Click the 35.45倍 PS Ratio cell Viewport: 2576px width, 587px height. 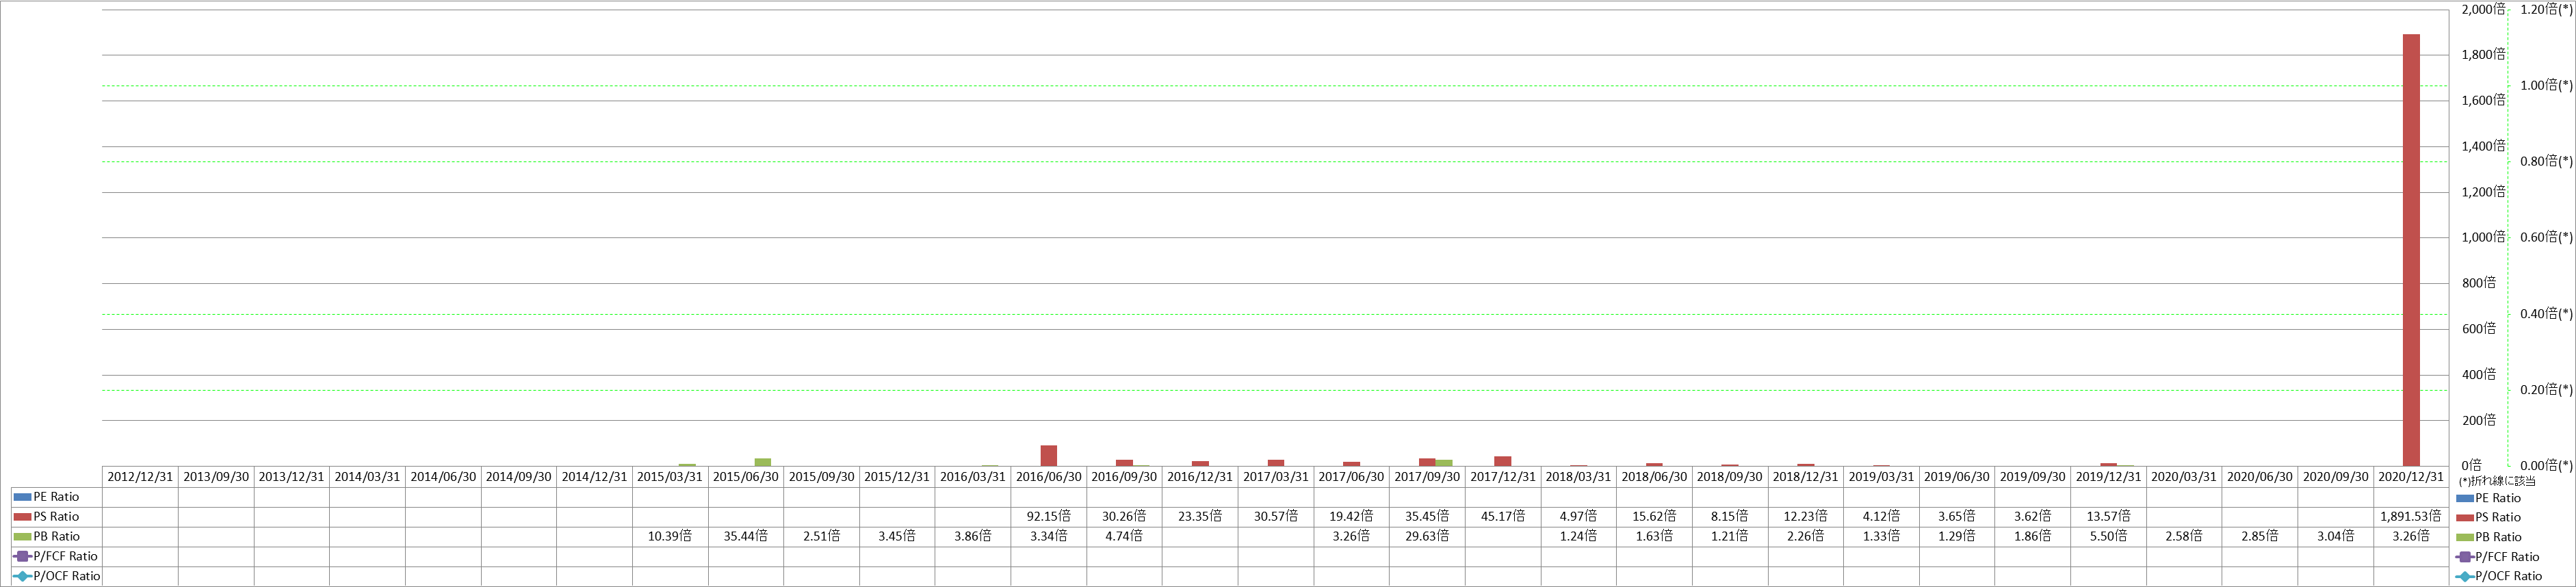pyautogui.click(x=1427, y=517)
